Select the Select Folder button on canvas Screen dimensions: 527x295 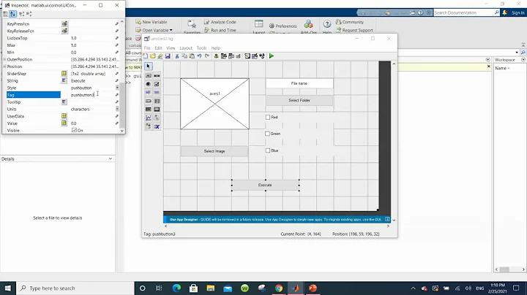(299, 100)
